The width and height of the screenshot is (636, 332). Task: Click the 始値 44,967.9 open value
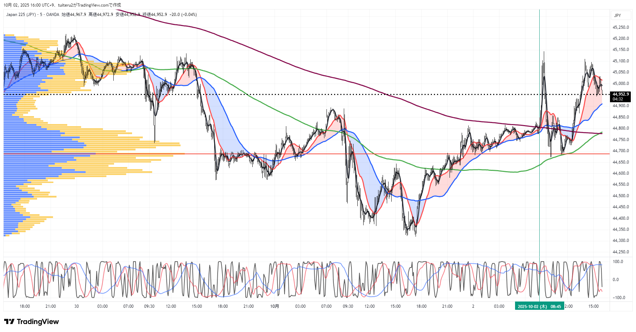(x=74, y=15)
